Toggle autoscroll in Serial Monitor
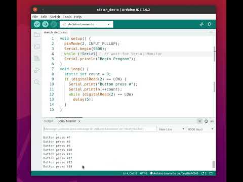Viewport: 243px width, 182px height. tap(200, 121)
